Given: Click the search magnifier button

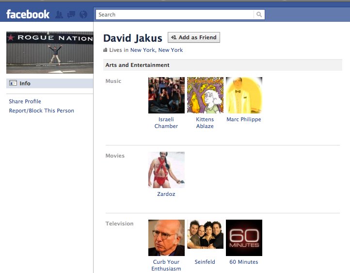Looking at the screenshot, I should 259,15.
